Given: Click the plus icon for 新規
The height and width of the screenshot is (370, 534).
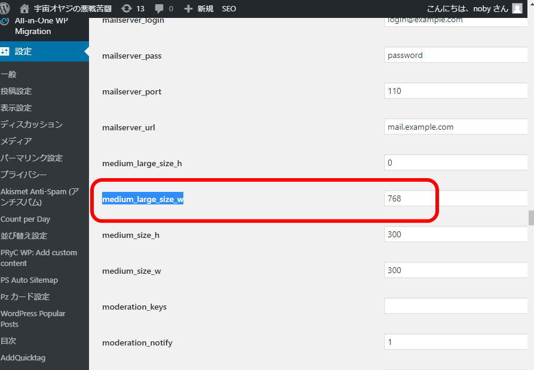Looking at the screenshot, I should pyautogui.click(x=188, y=8).
